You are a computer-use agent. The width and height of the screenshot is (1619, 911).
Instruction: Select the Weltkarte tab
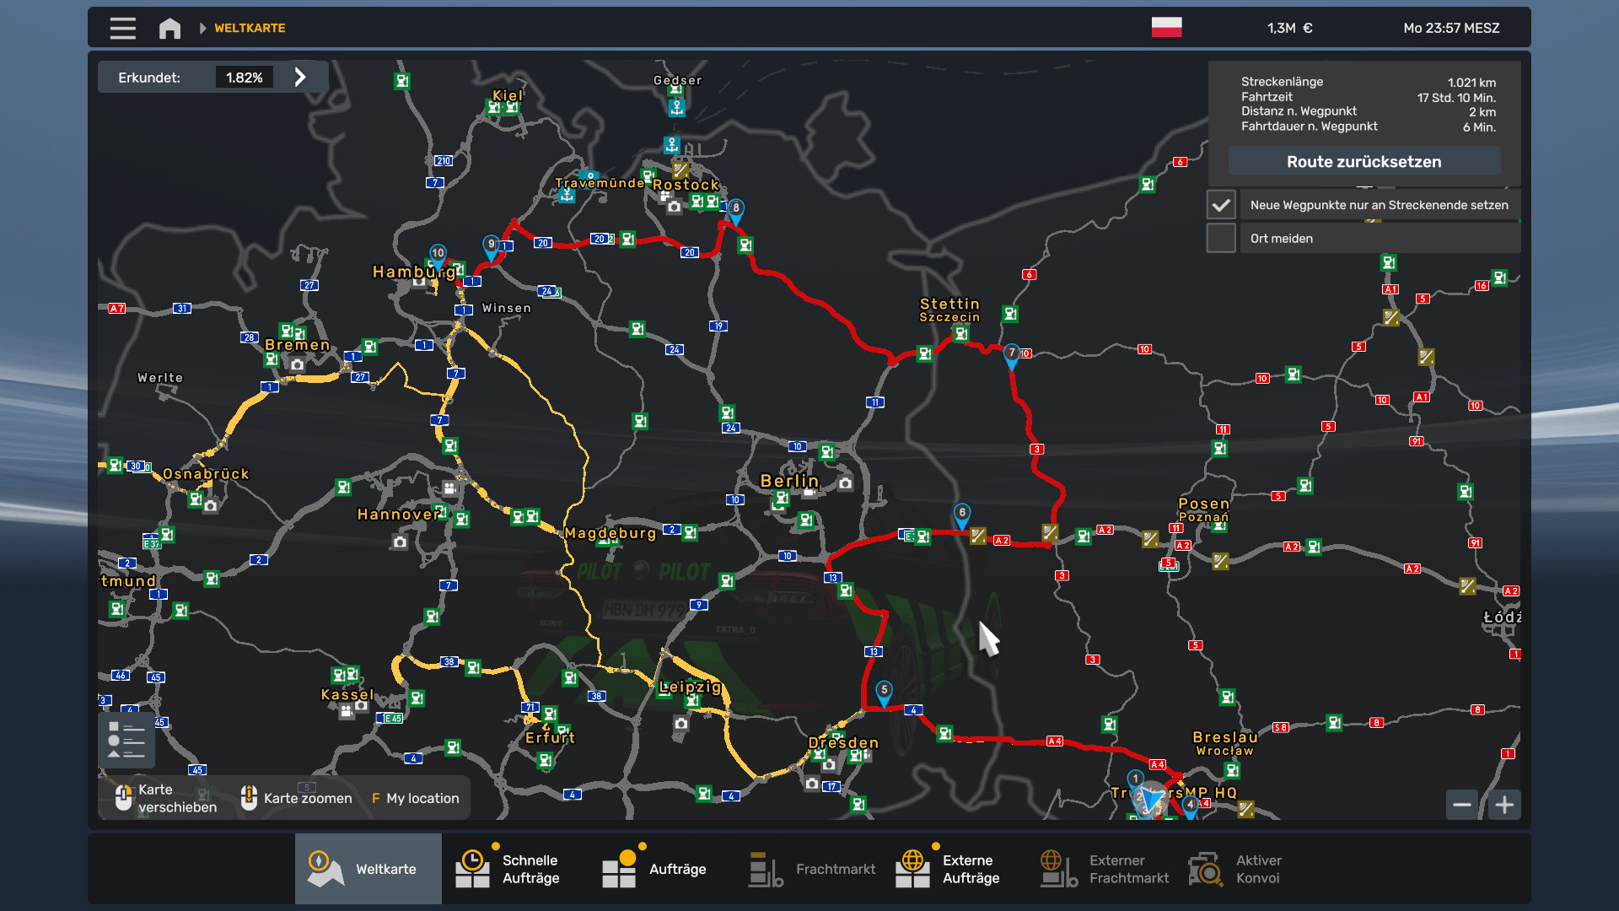(368, 869)
